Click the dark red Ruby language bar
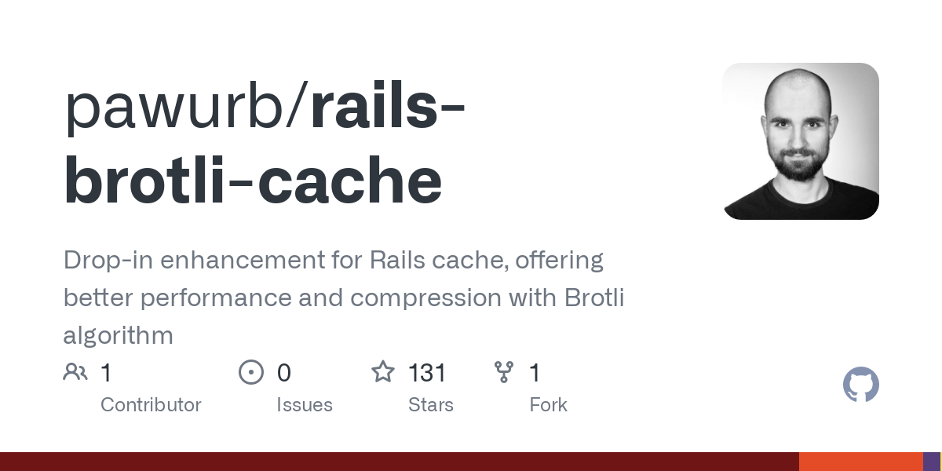942x471 pixels. [x=400, y=462]
